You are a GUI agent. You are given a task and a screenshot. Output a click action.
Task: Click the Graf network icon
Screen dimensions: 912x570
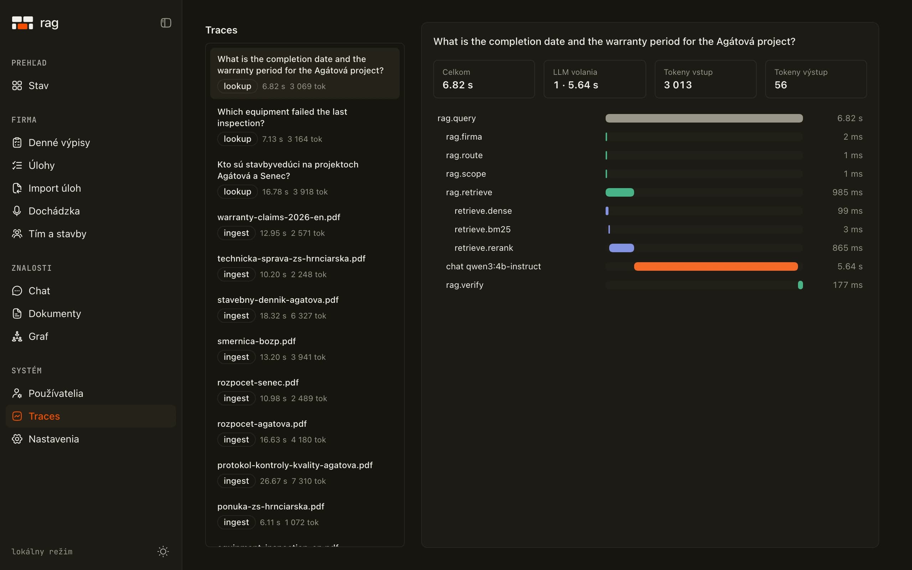(x=17, y=336)
